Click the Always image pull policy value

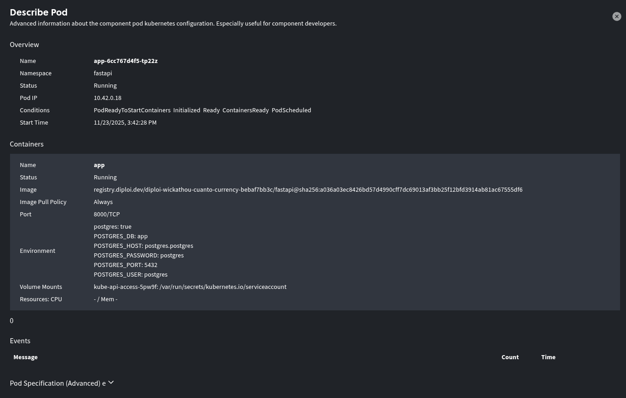click(x=103, y=202)
